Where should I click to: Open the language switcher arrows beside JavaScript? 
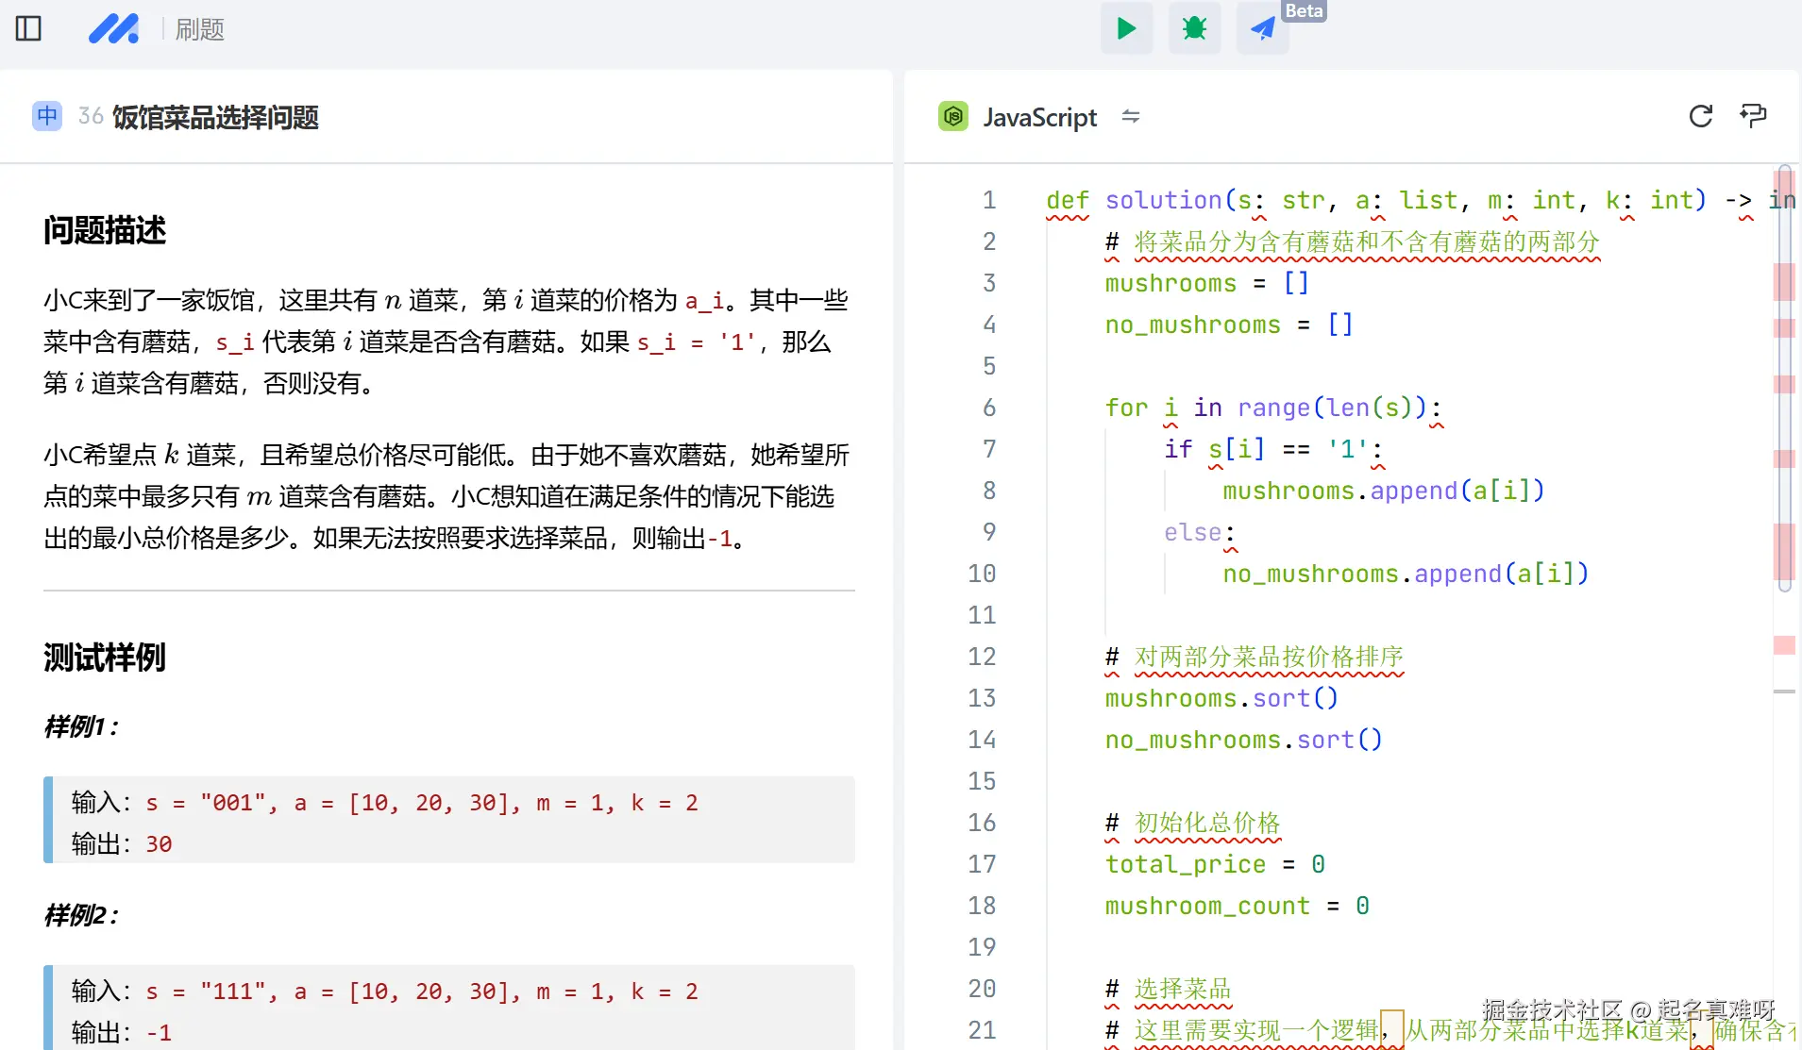[1131, 117]
